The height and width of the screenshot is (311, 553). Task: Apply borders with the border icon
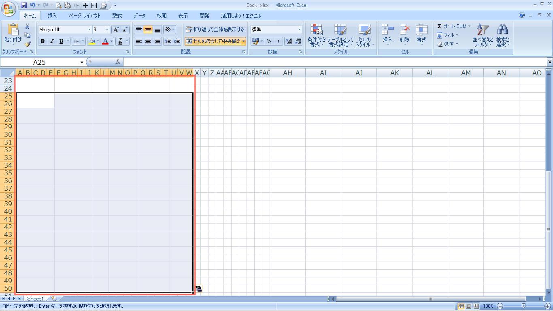tap(77, 41)
